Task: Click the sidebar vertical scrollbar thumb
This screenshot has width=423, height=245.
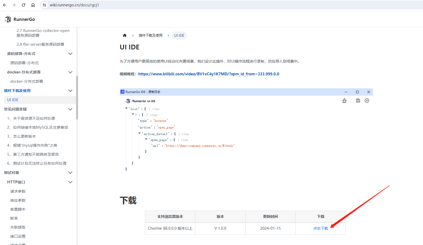Action: coord(77,98)
